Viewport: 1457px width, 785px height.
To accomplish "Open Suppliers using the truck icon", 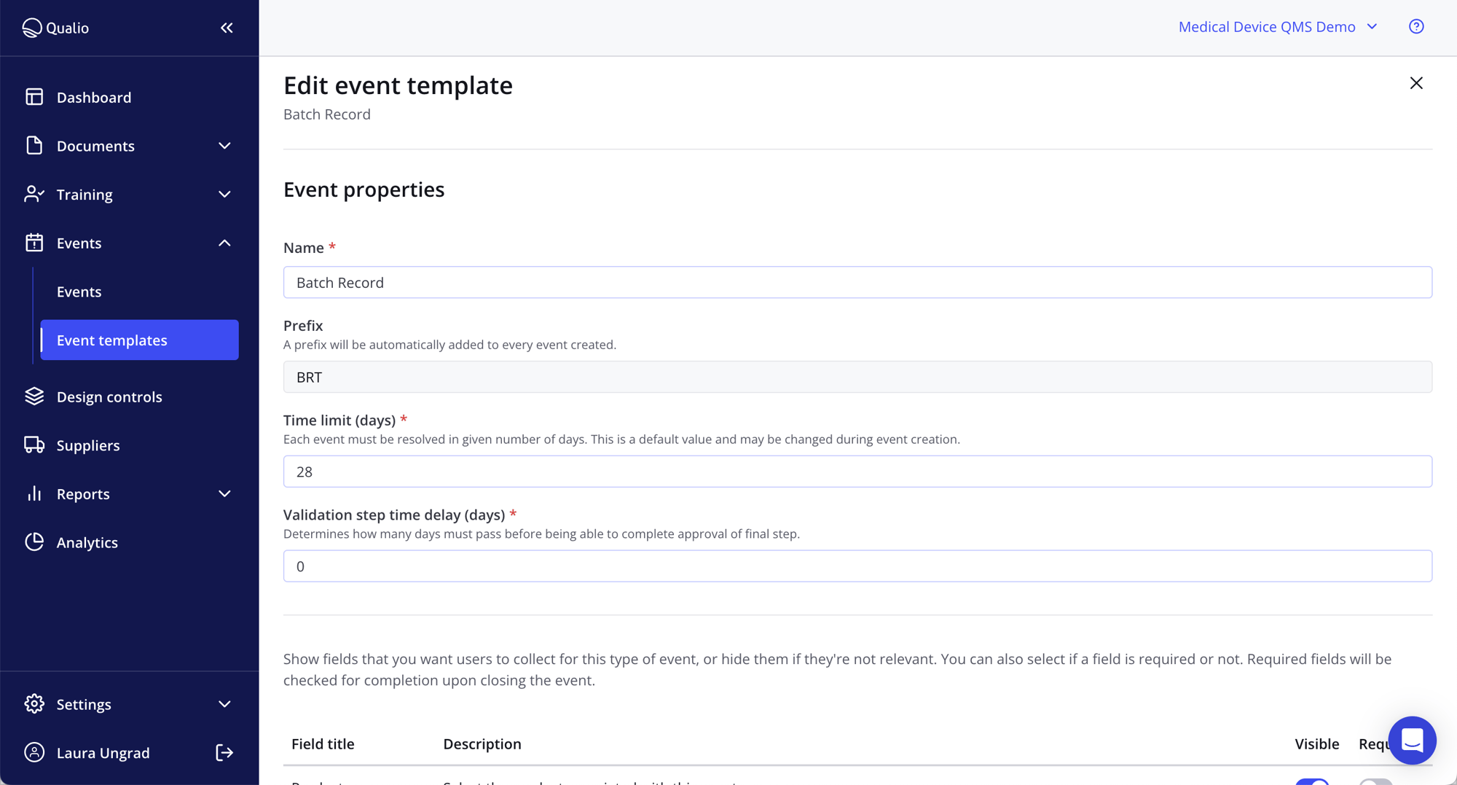I will coord(34,445).
